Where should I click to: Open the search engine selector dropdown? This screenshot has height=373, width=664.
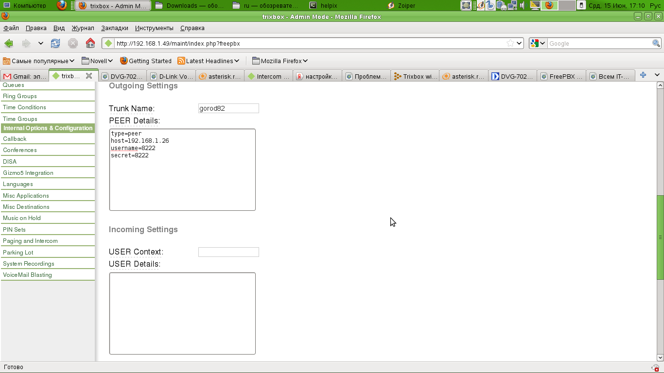point(538,43)
